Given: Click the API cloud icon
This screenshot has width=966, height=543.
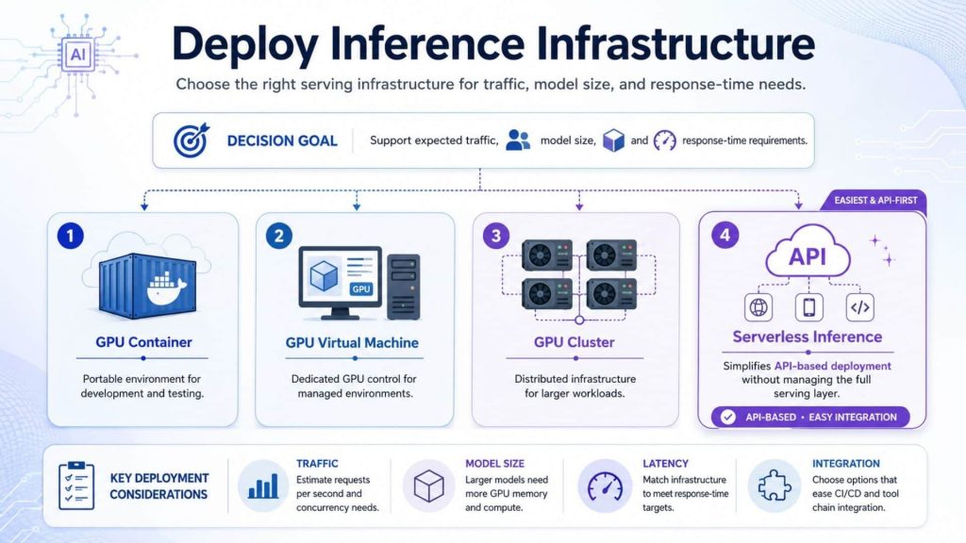Looking at the screenshot, I should click(808, 253).
